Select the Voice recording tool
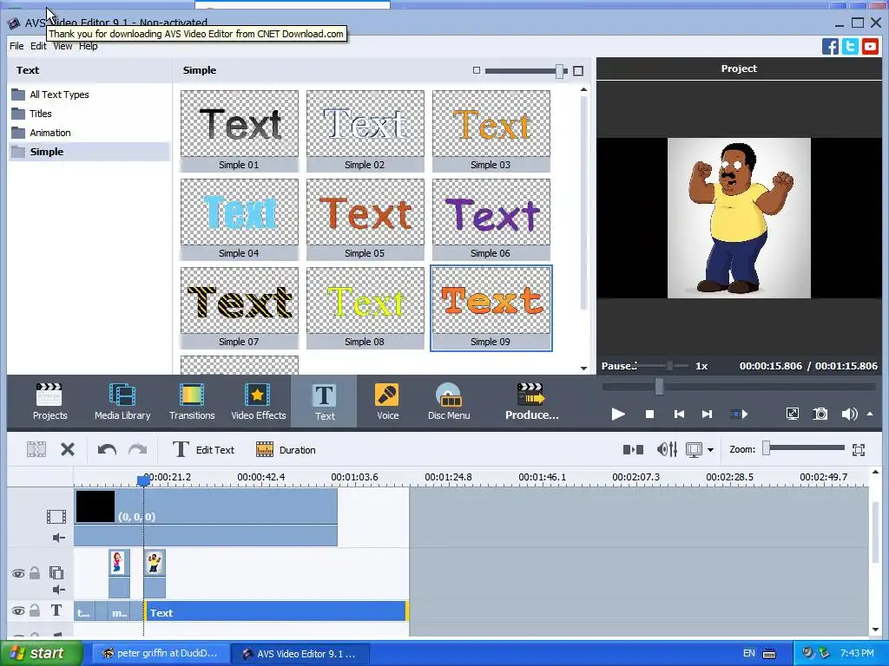Viewport: 889px width, 666px height. (388, 402)
